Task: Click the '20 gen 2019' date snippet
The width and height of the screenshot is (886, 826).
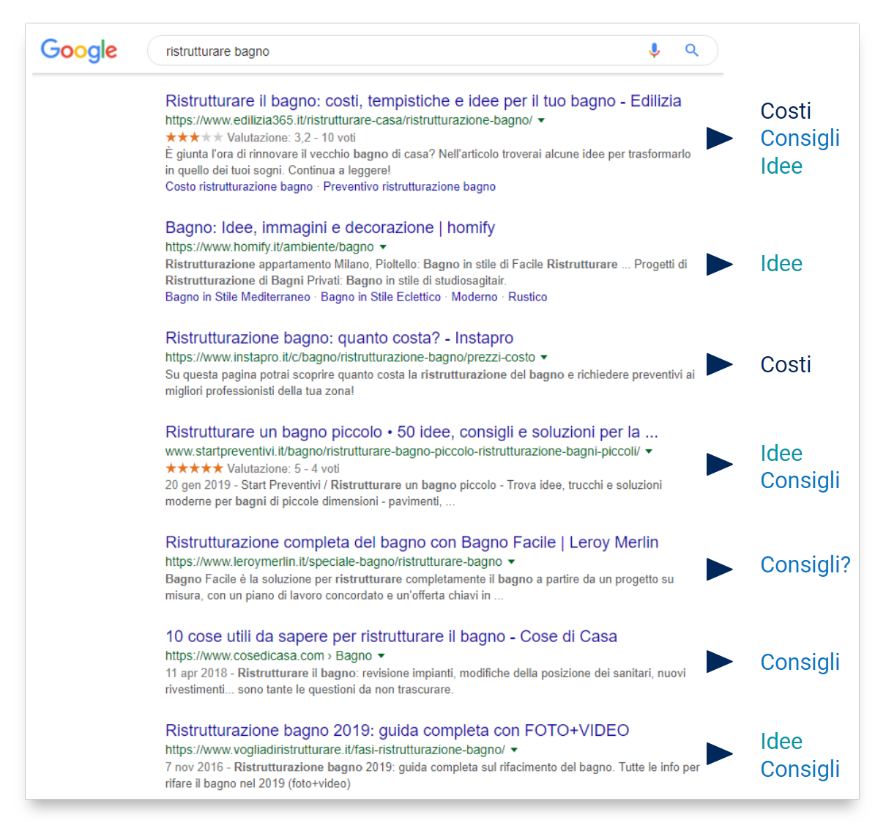Action: pyautogui.click(x=198, y=485)
